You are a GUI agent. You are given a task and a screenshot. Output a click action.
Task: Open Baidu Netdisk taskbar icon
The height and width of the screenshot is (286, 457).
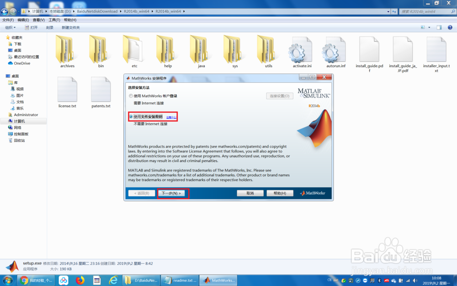(x=63, y=280)
